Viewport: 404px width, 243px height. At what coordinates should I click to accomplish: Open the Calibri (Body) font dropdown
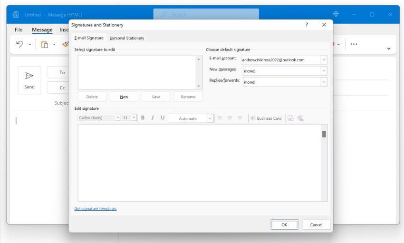[x=118, y=117]
